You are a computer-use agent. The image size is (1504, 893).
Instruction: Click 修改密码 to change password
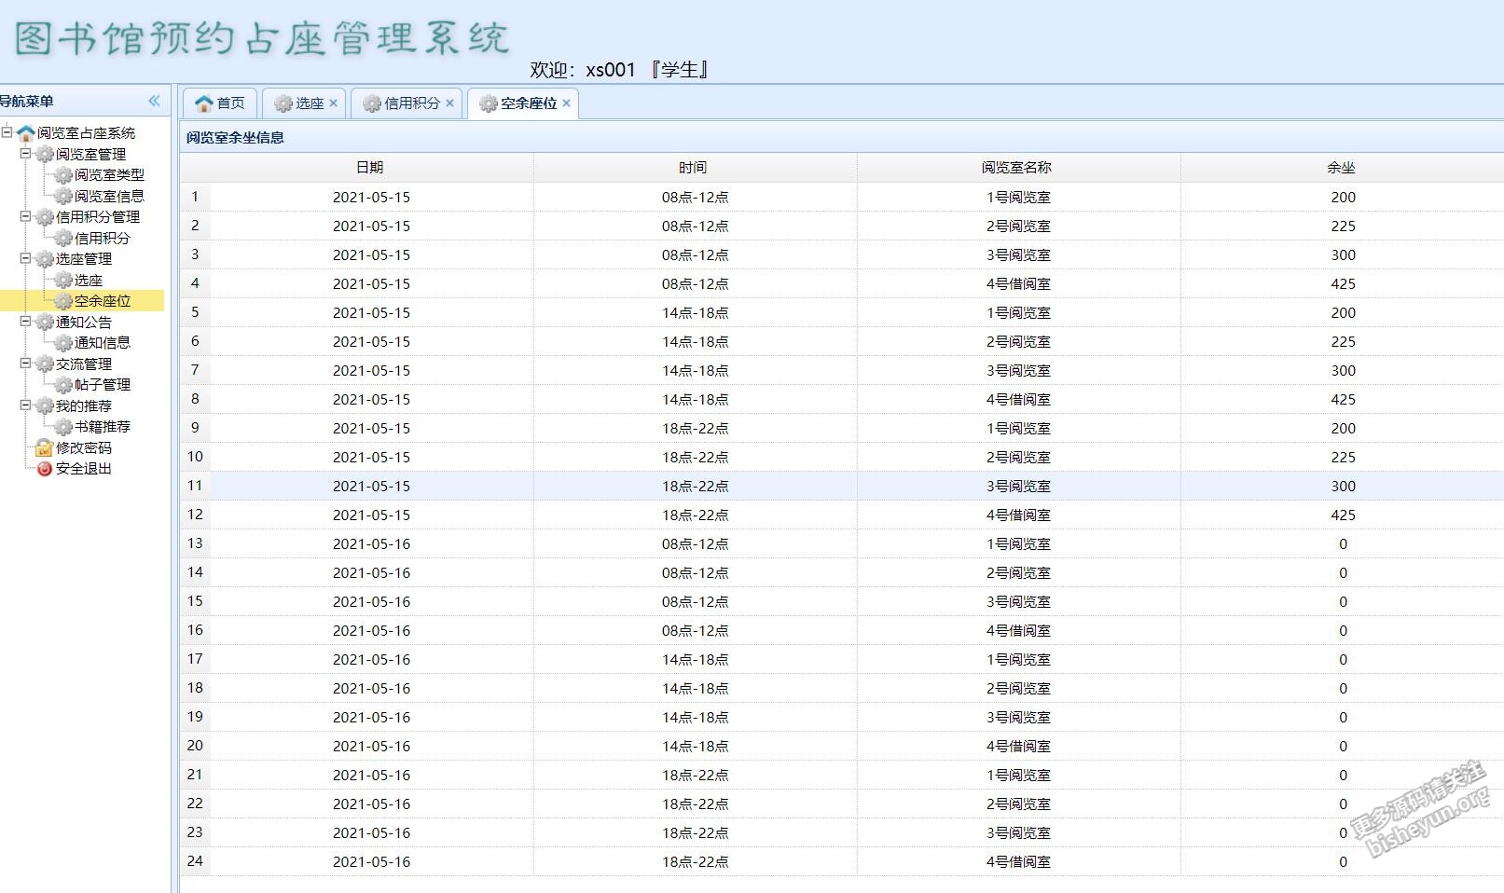[x=84, y=447]
